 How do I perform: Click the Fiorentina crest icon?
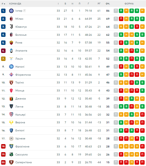tap(11, 75)
